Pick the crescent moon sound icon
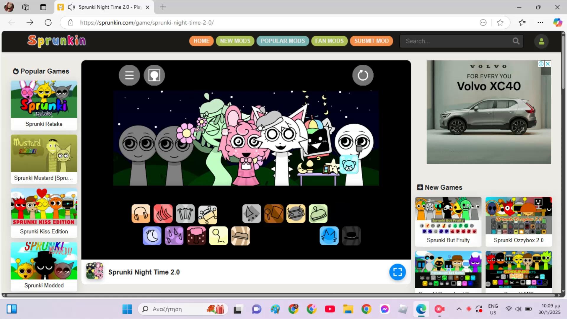Image resolution: width=567 pixels, height=319 pixels. [x=152, y=236]
